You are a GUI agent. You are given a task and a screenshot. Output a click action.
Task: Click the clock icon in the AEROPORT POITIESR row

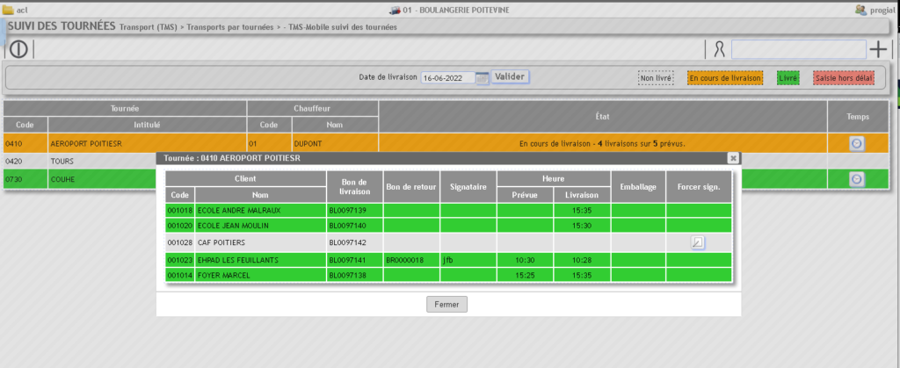coord(857,143)
